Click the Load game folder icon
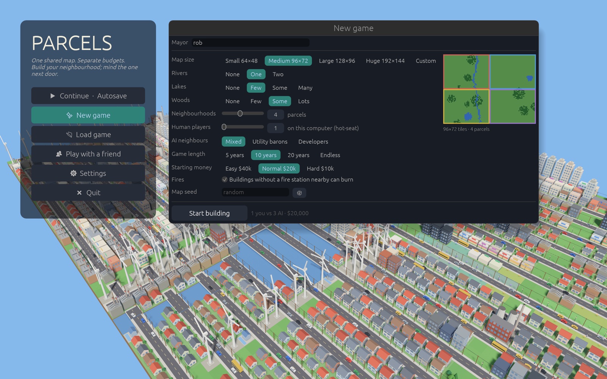The image size is (607, 379). point(69,135)
